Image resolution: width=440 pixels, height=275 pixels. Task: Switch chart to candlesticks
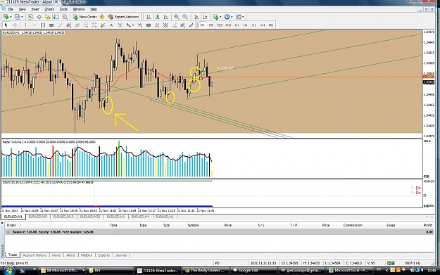158,17
